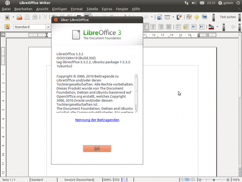Image resolution: width=242 pixels, height=182 pixels.
Task: Close the Über LibreOffice dialog
Action: (x=56, y=20)
